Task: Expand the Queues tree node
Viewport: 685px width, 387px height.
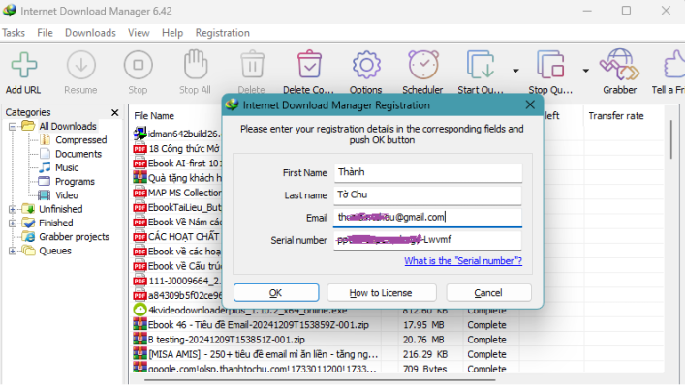Action: pos(12,251)
